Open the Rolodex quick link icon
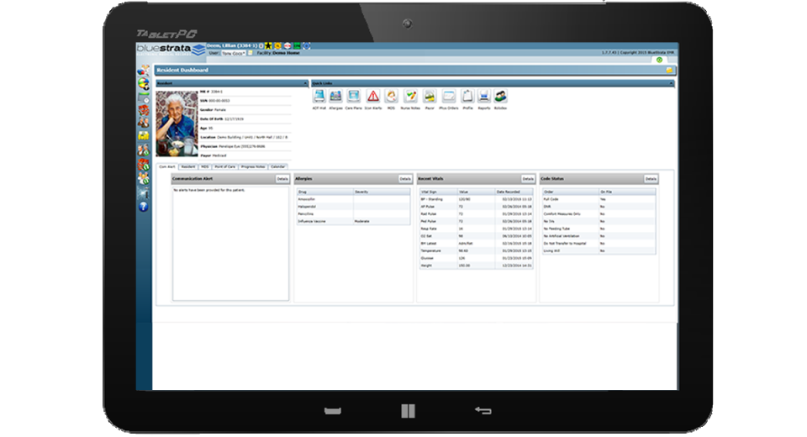Viewport: 807px width, 437px height. [500, 96]
